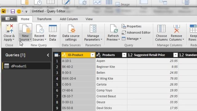
Task: Click the Enter Data table icon
Action: [53, 28]
